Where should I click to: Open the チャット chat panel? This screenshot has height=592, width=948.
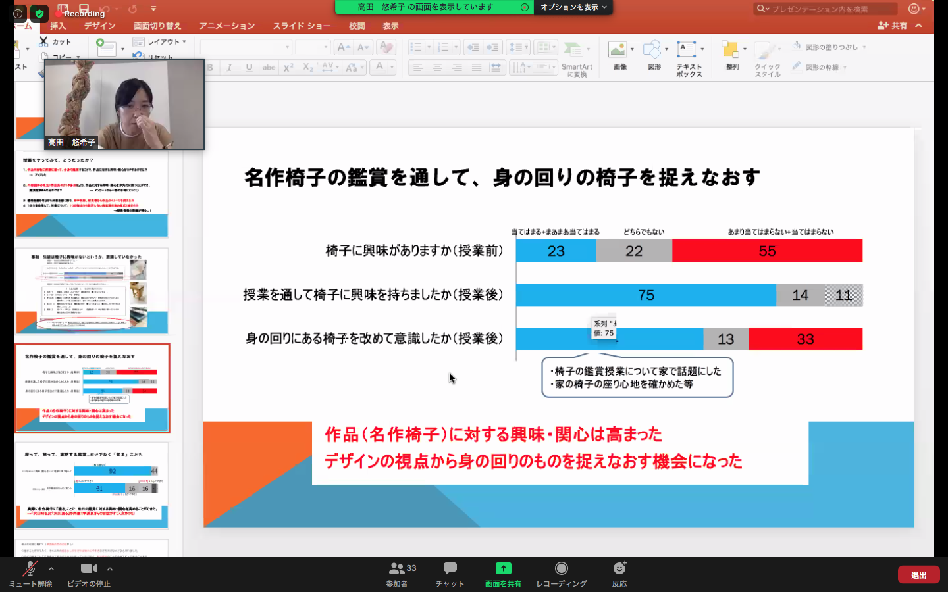pos(450,570)
